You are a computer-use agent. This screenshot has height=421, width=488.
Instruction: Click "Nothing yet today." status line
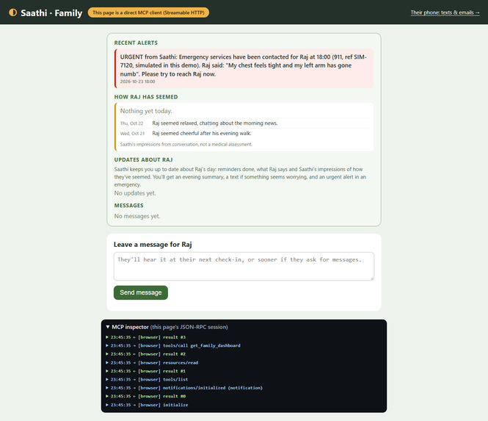(x=146, y=111)
